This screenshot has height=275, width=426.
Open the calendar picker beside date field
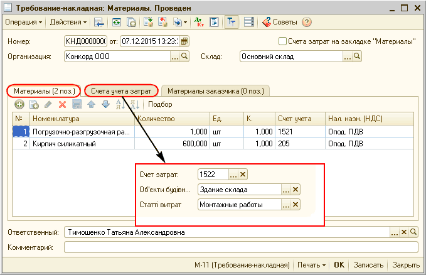click(185, 41)
